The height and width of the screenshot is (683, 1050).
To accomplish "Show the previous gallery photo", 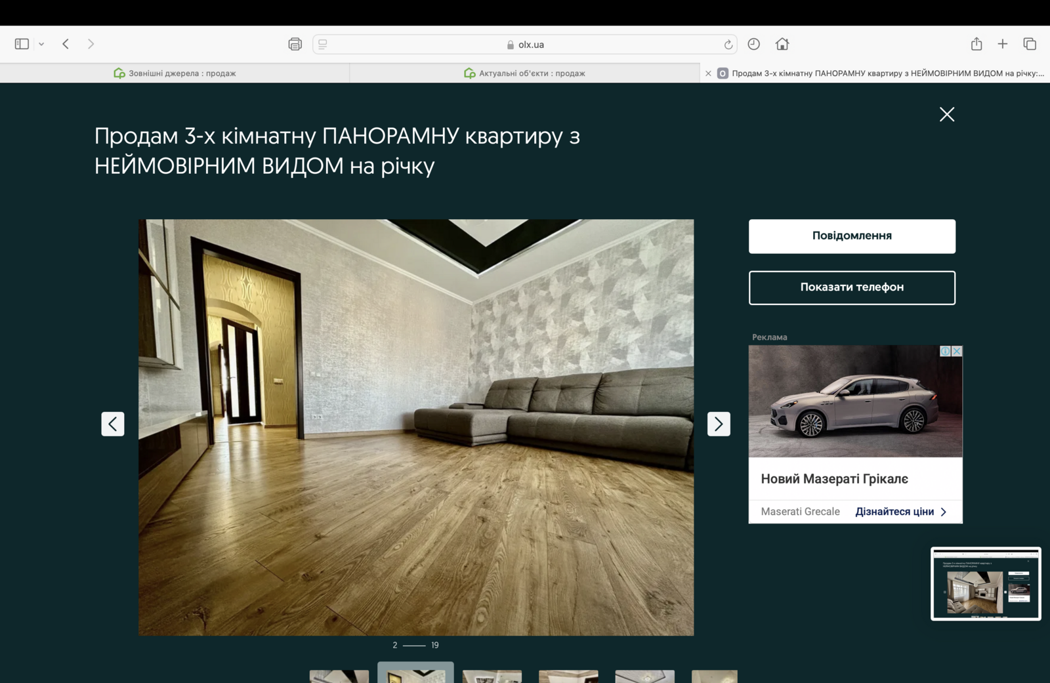I will point(113,424).
